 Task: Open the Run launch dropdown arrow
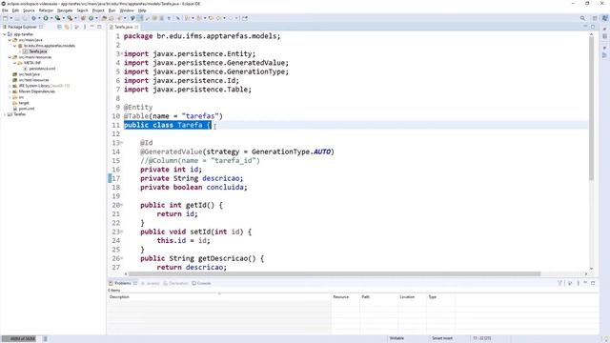click(x=51, y=18)
